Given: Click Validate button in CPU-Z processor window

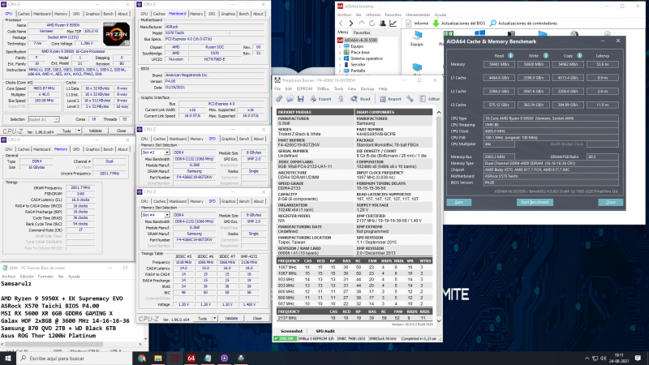Looking at the screenshot, I should click(x=96, y=131).
